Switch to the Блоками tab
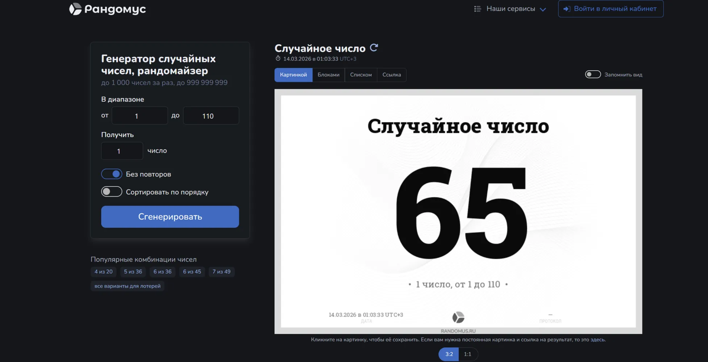 [x=328, y=75]
